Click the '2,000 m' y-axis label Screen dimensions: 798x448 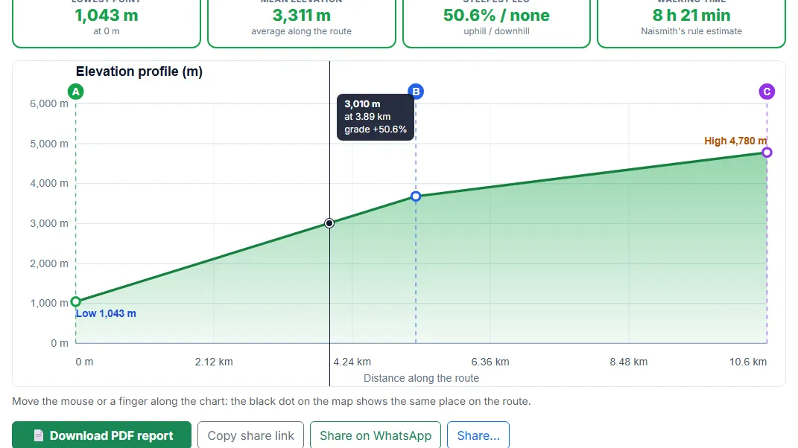[x=49, y=263]
